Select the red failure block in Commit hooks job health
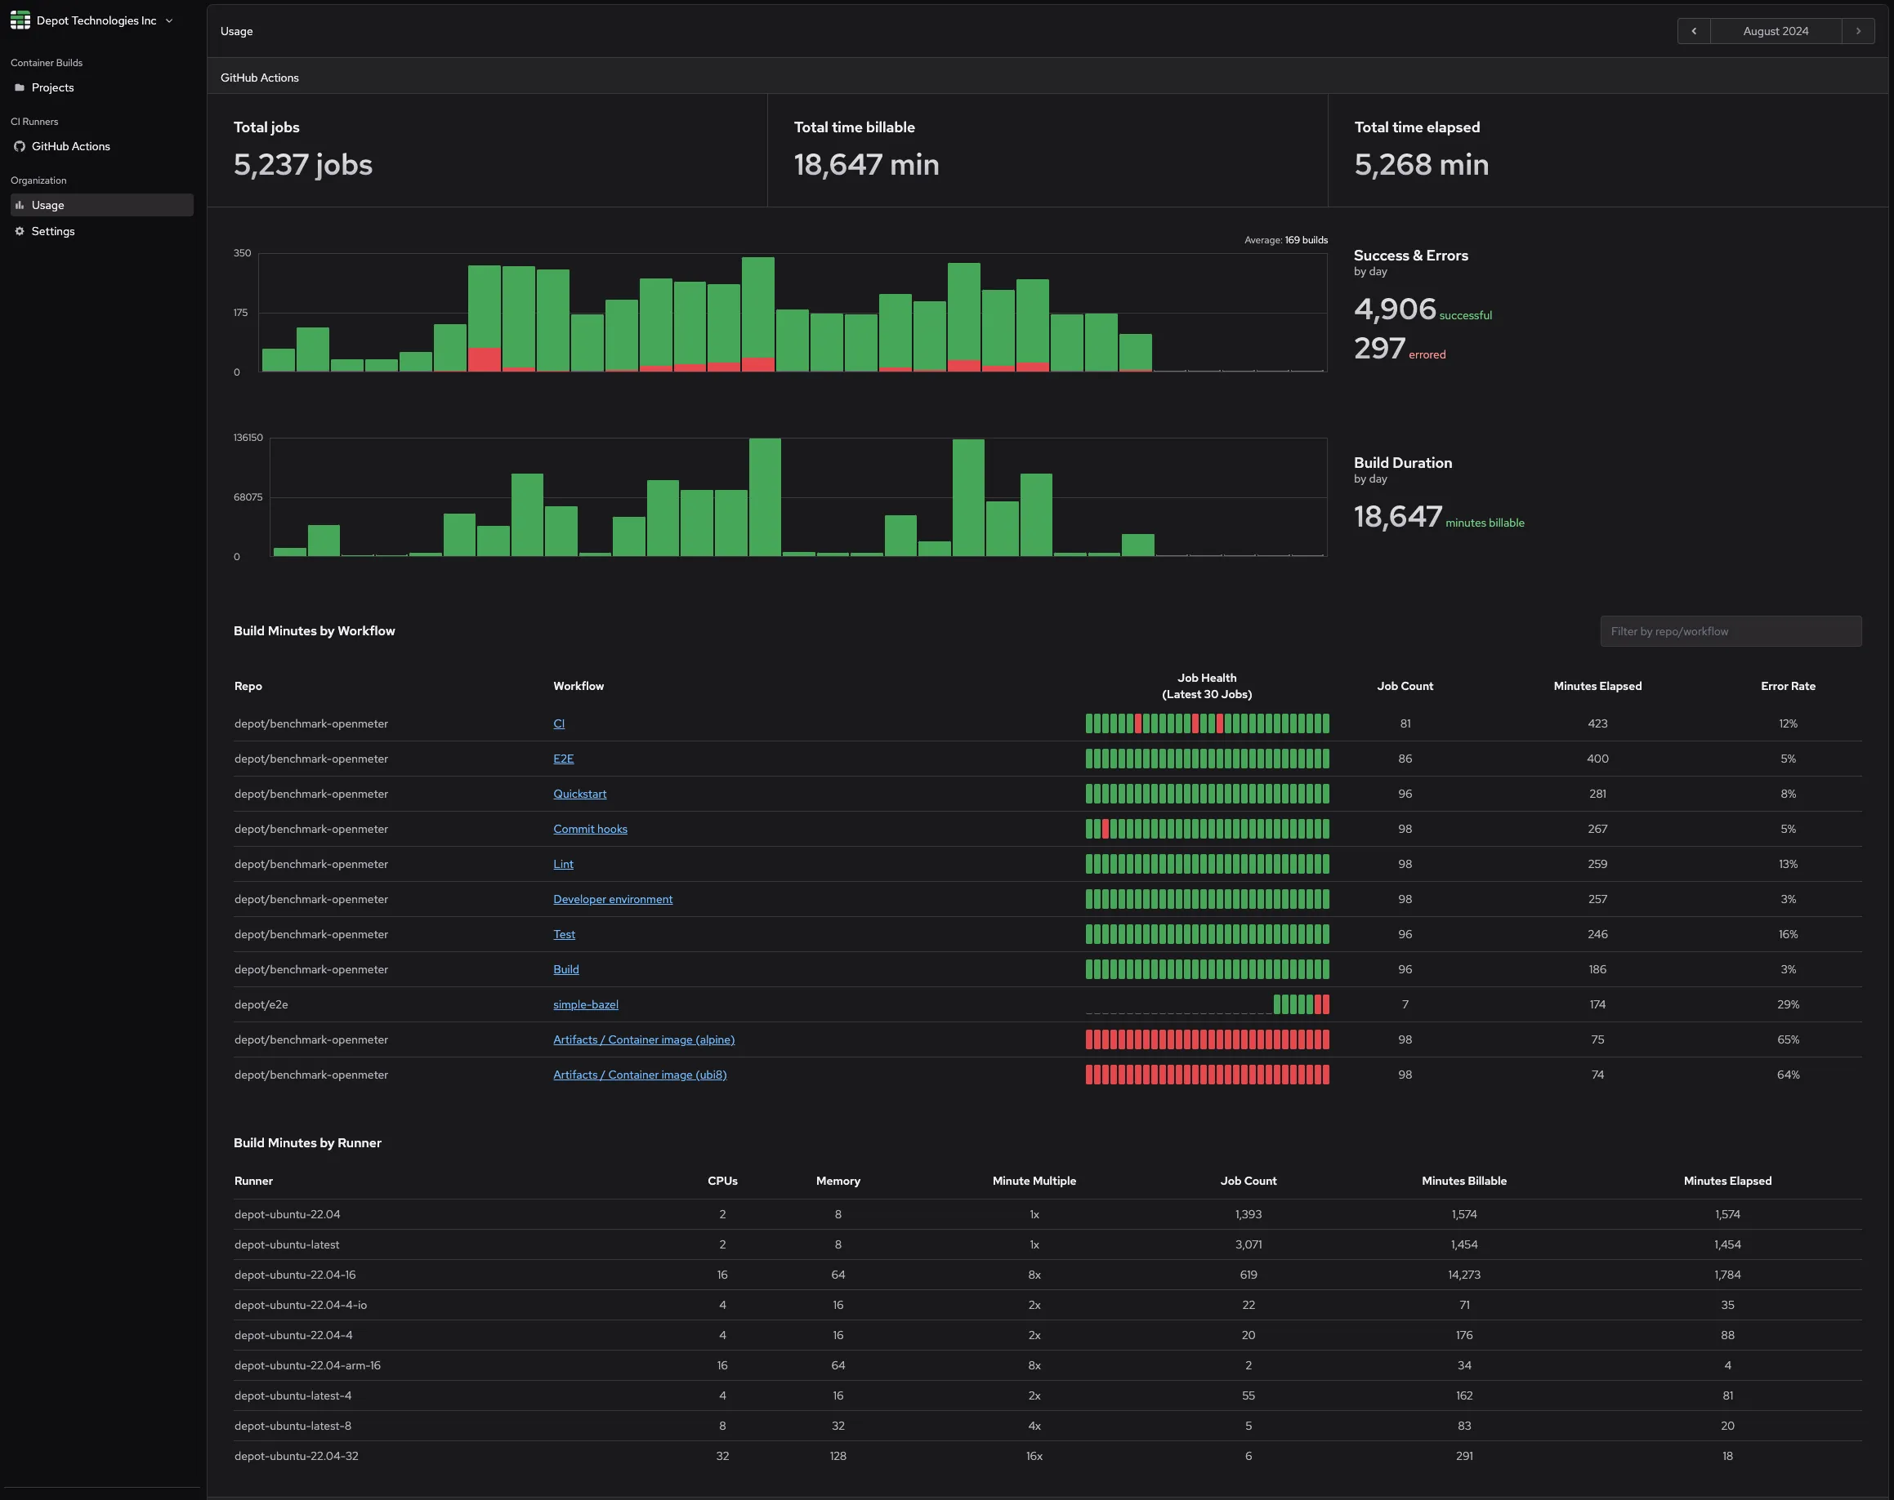The width and height of the screenshot is (1894, 1500). click(1106, 829)
